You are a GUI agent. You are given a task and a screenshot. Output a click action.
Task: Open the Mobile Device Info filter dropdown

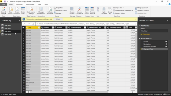[x=105, y=27]
